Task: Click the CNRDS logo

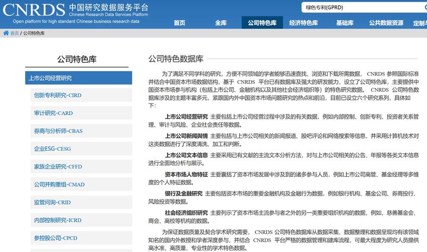Action: pyautogui.click(x=34, y=10)
